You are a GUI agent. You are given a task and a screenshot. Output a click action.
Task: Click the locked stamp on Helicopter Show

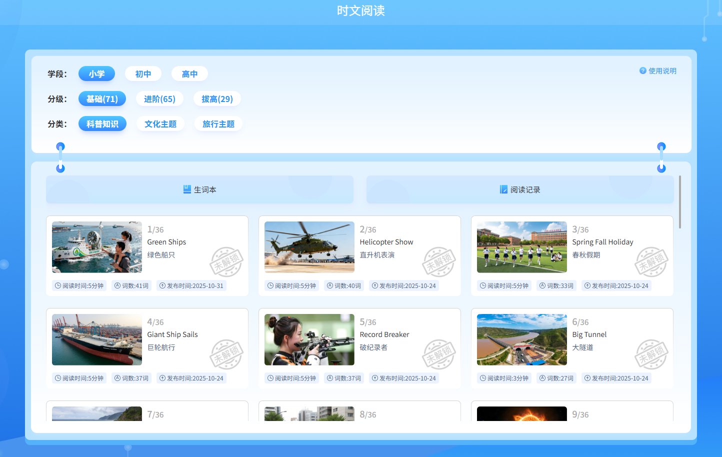click(438, 261)
